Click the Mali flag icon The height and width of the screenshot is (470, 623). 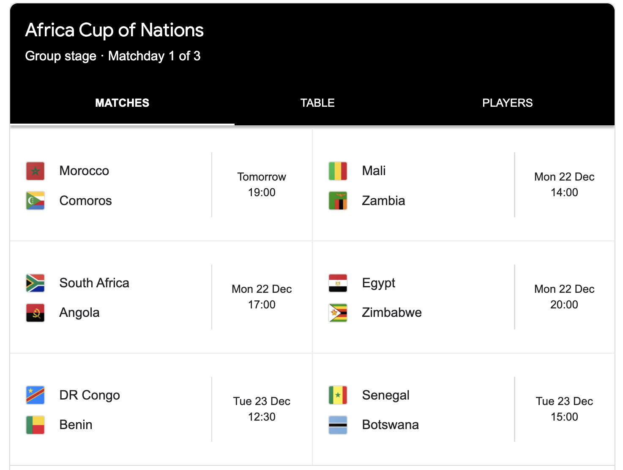pos(338,171)
